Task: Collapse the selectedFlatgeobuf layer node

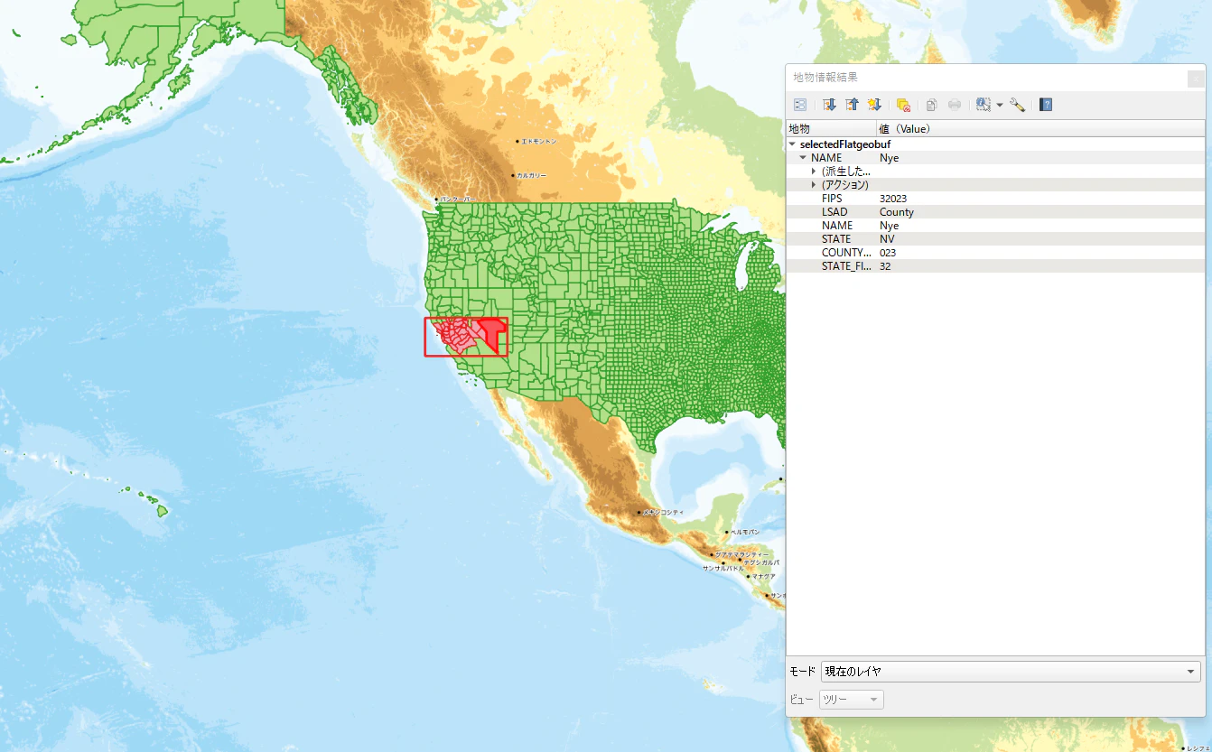Action: [792, 144]
